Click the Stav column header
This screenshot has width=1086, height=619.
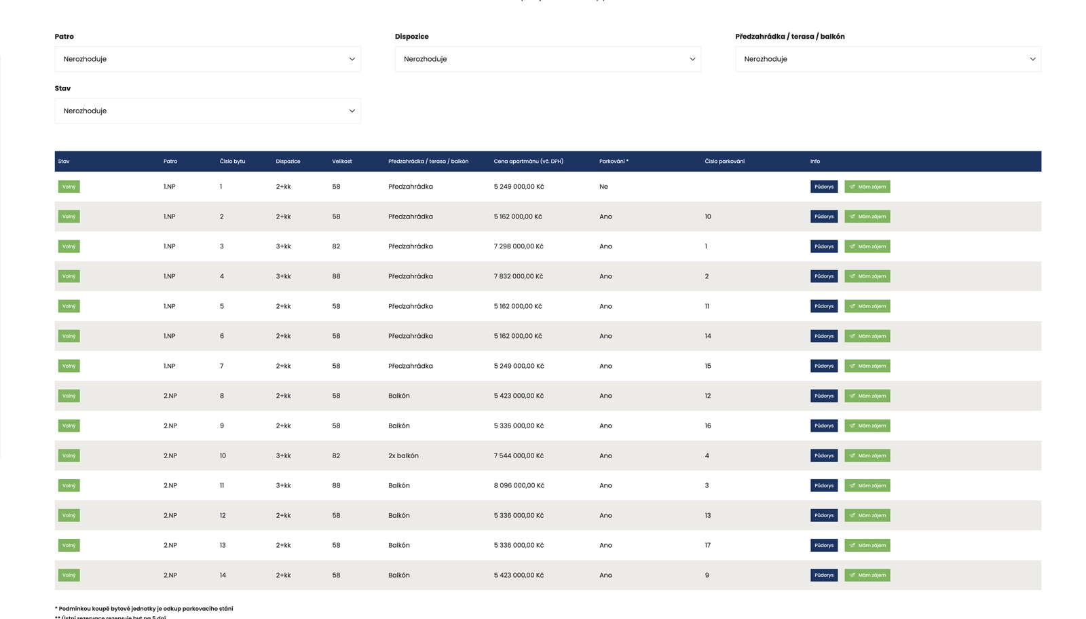(64, 162)
